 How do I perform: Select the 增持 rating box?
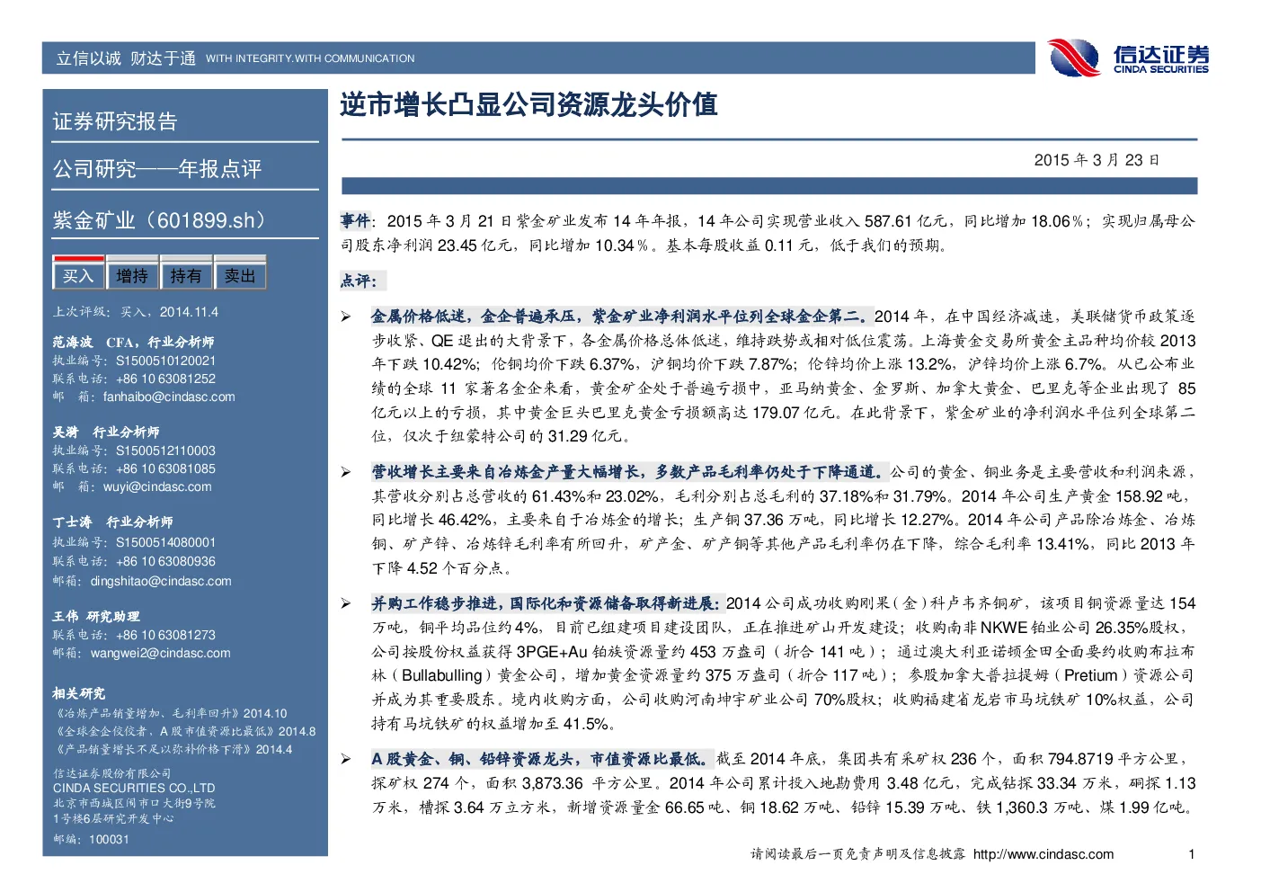coord(132,275)
